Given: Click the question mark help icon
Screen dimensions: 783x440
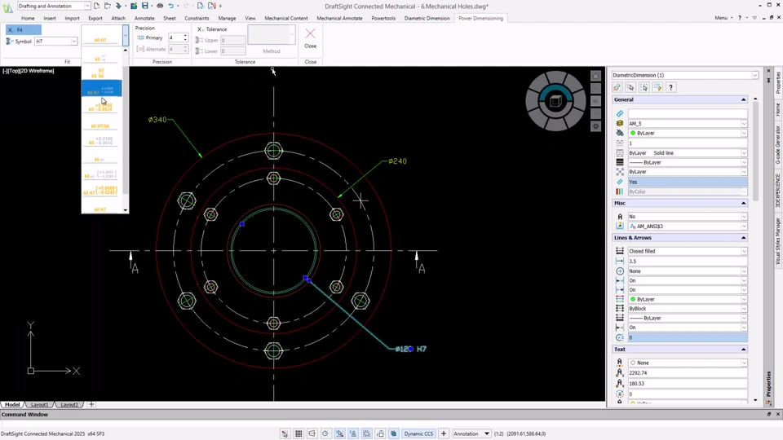Looking at the screenshot, I should [x=670, y=87].
